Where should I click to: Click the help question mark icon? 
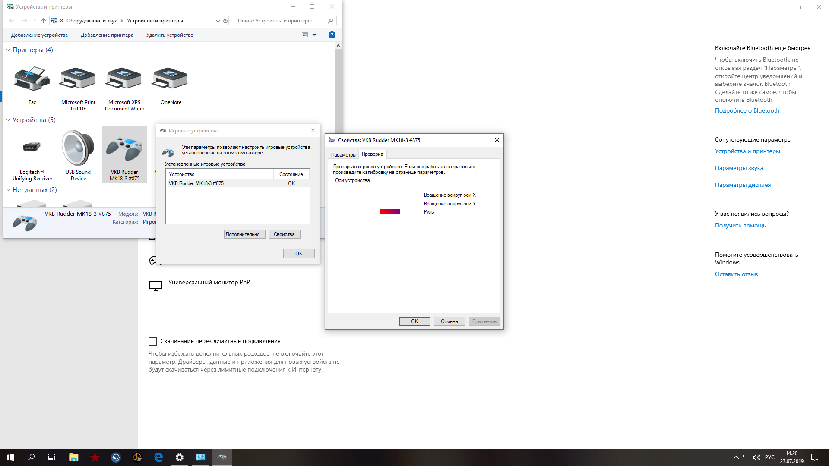[332, 35]
